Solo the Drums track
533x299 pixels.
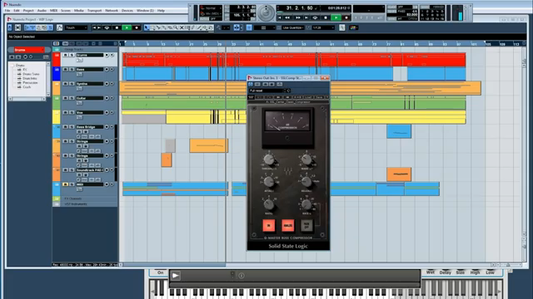pyautogui.click(x=72, y=55)
